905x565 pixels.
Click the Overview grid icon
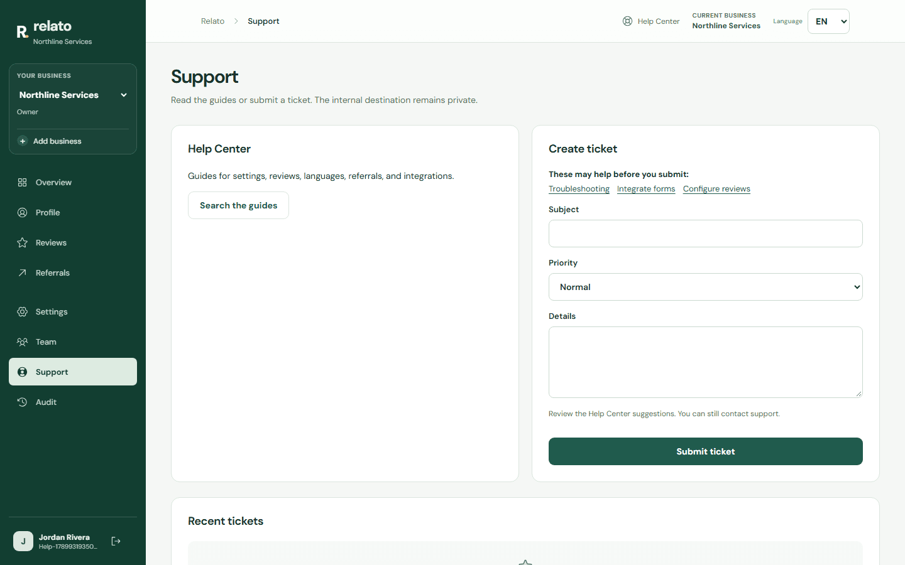pos(23,183)
